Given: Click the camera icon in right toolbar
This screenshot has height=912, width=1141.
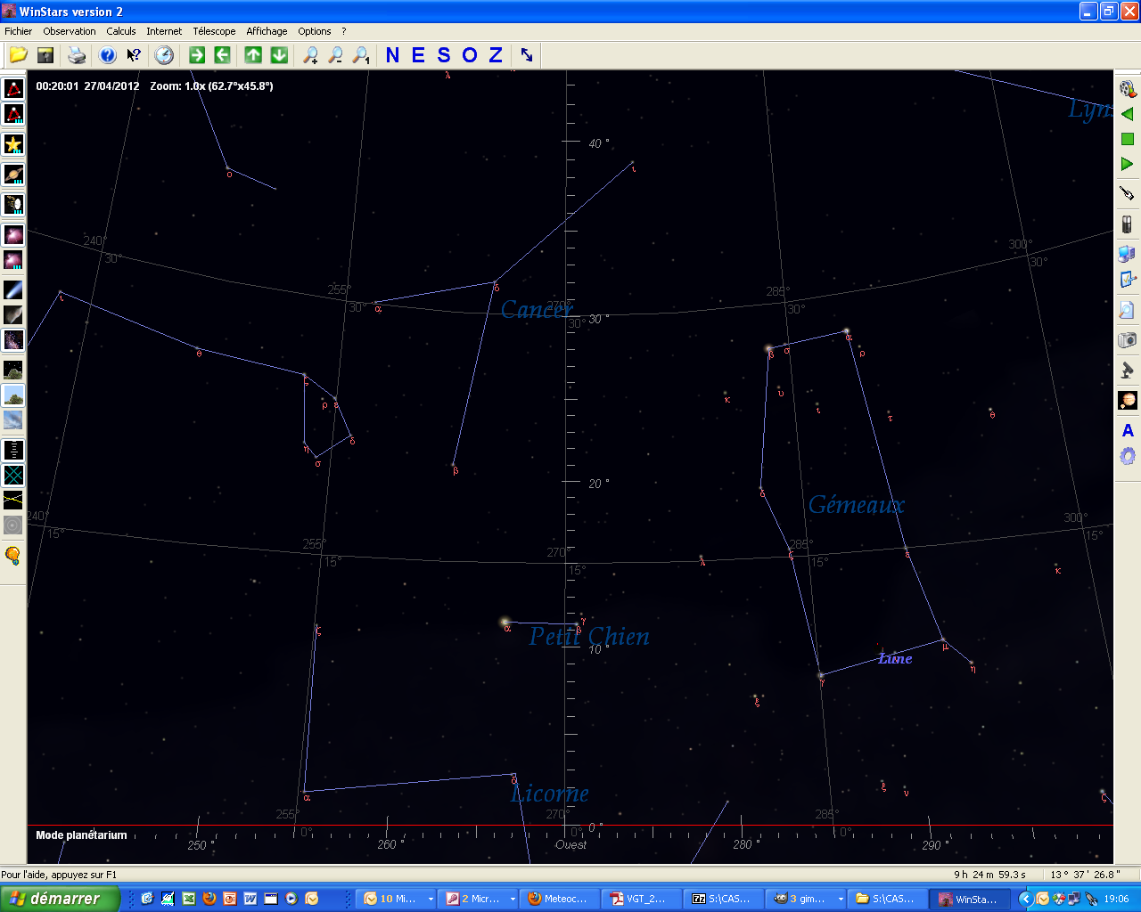Looking at the screenshot, I should [x=1128, y=339].
